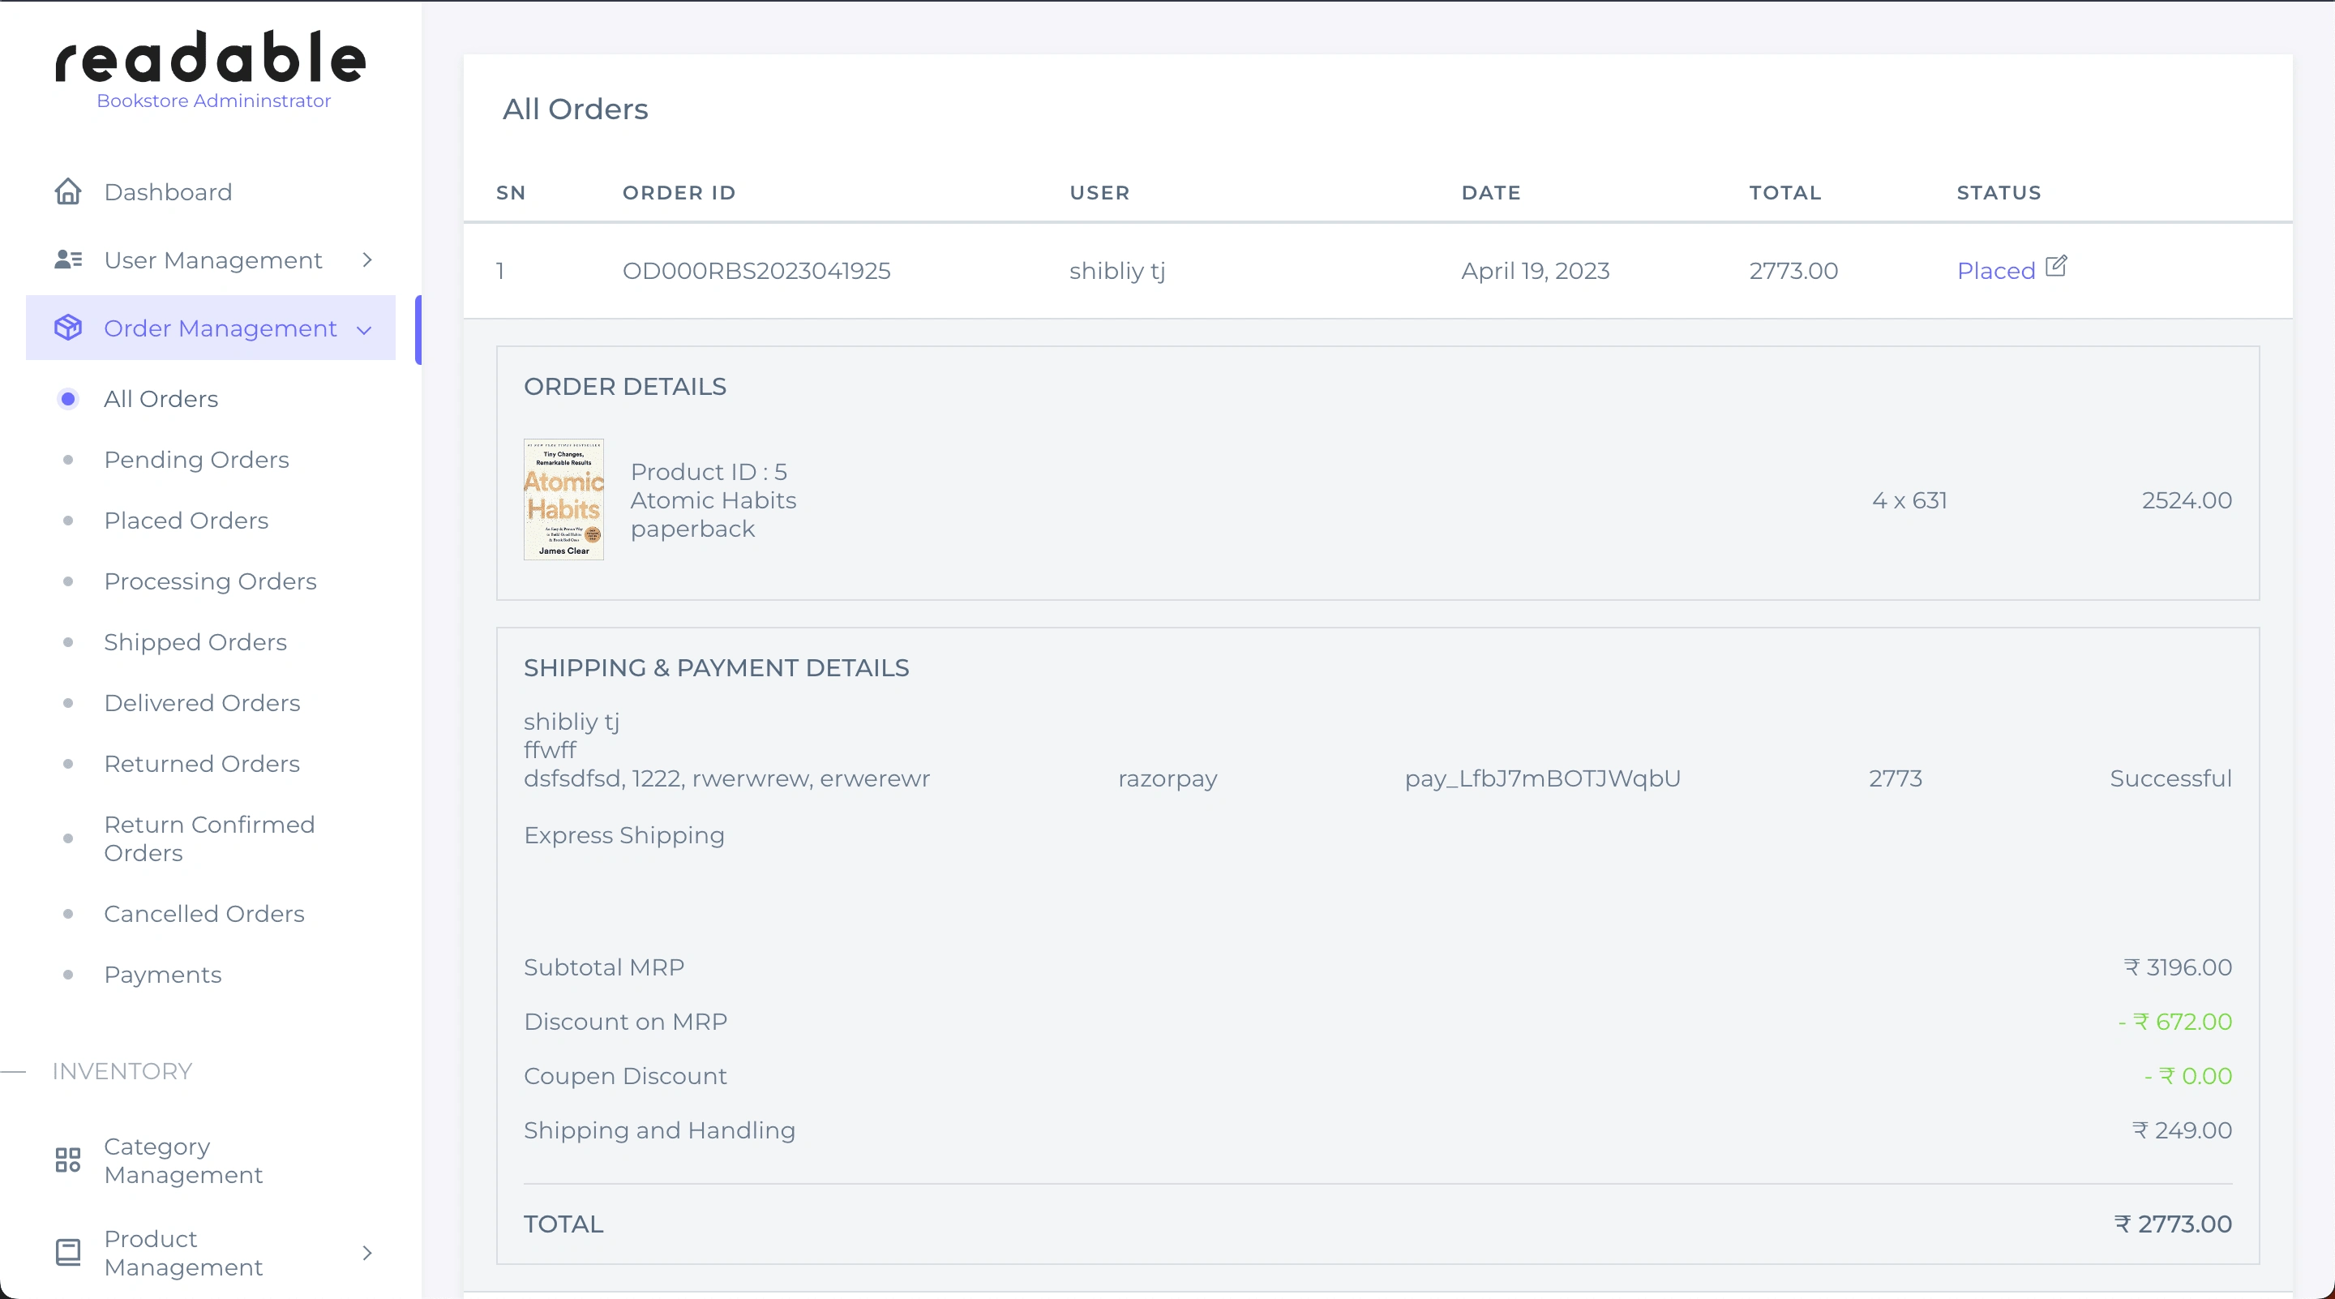The width and height of the screenshot is (2335, 1299).
Task: Open the Placed Orders filtered view
Action: 186,520
